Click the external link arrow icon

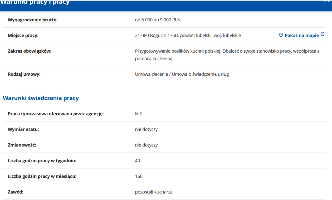point(323,35)
